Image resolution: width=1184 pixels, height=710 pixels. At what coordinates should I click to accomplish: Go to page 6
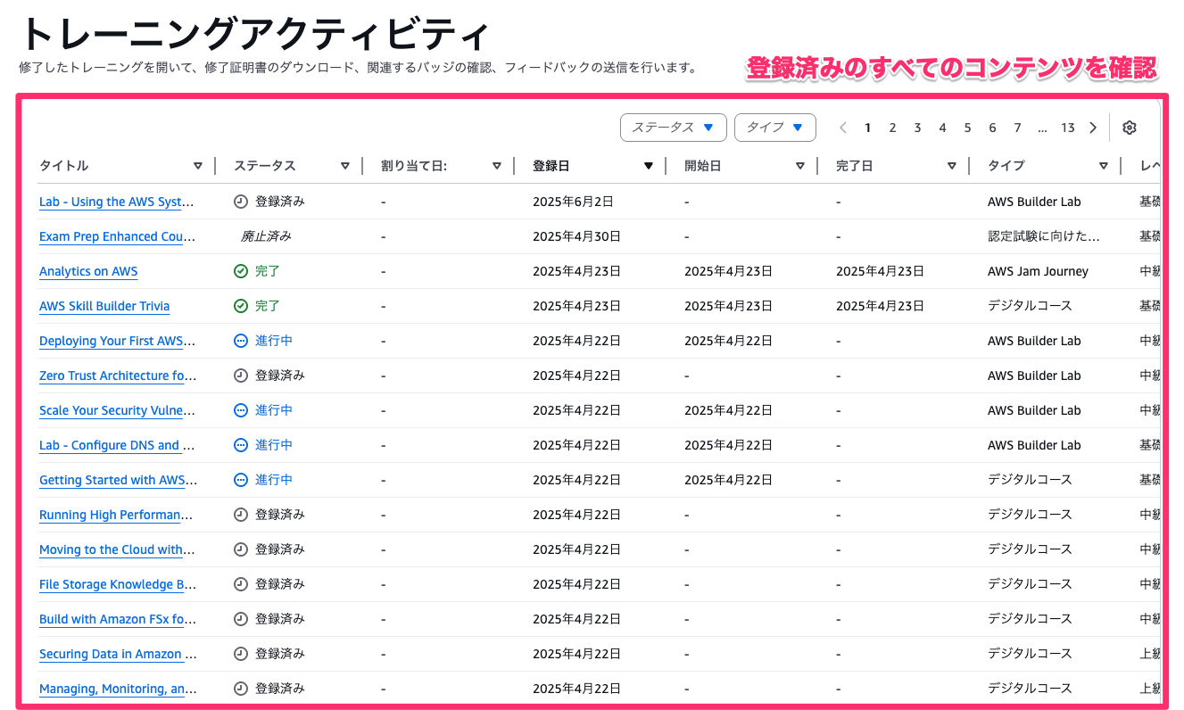(x=992, y=128)
